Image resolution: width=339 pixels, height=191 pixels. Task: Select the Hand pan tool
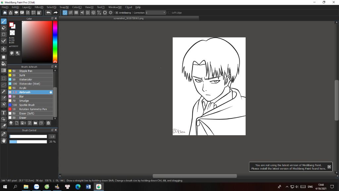[x=4, y=141]
